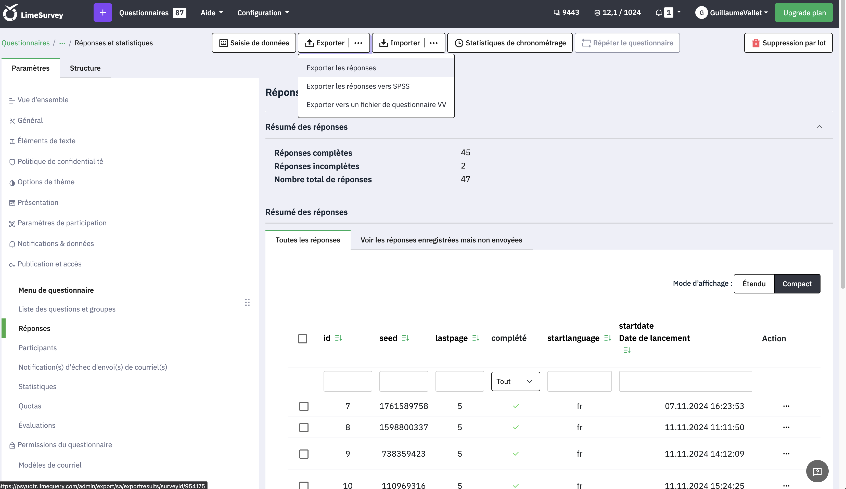Image resolution: width=846 pixels, height=489 pixels.
Task: Open the notifications bell icon
Action: pyautogui.click(x=658, y=13)
